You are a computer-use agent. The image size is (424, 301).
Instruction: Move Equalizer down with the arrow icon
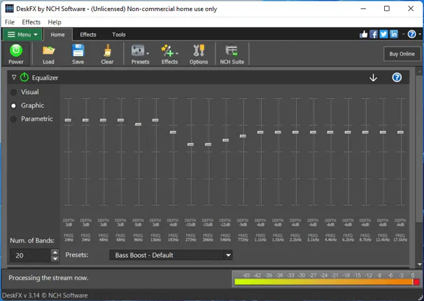pyautogui.click(x=373, y=78)
